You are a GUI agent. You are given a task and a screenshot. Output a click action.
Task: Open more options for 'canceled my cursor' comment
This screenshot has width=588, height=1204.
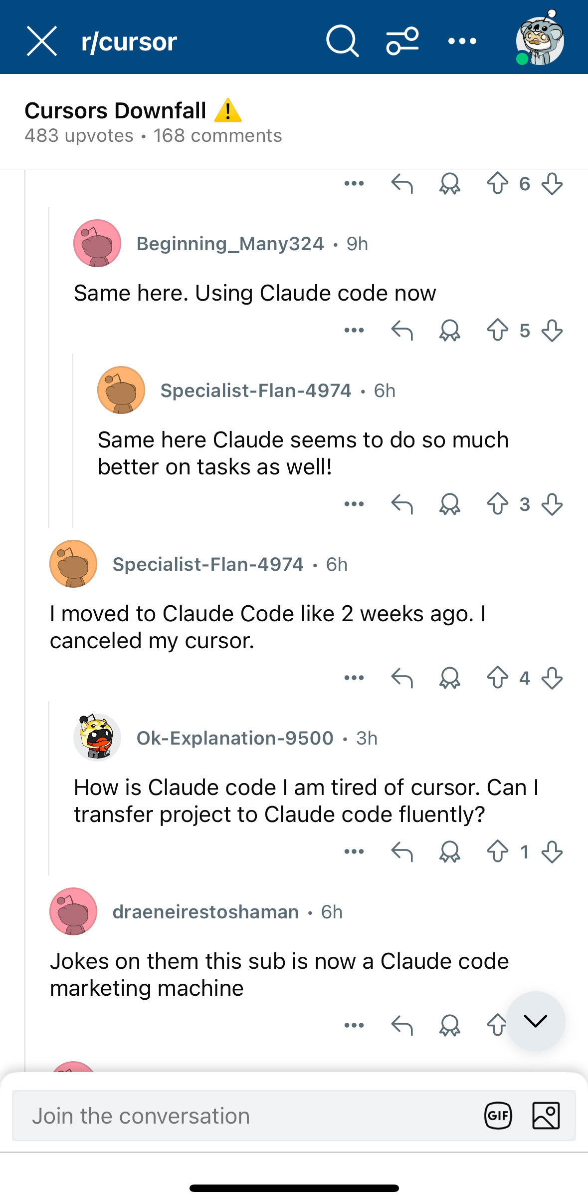[x=354, y=678]
